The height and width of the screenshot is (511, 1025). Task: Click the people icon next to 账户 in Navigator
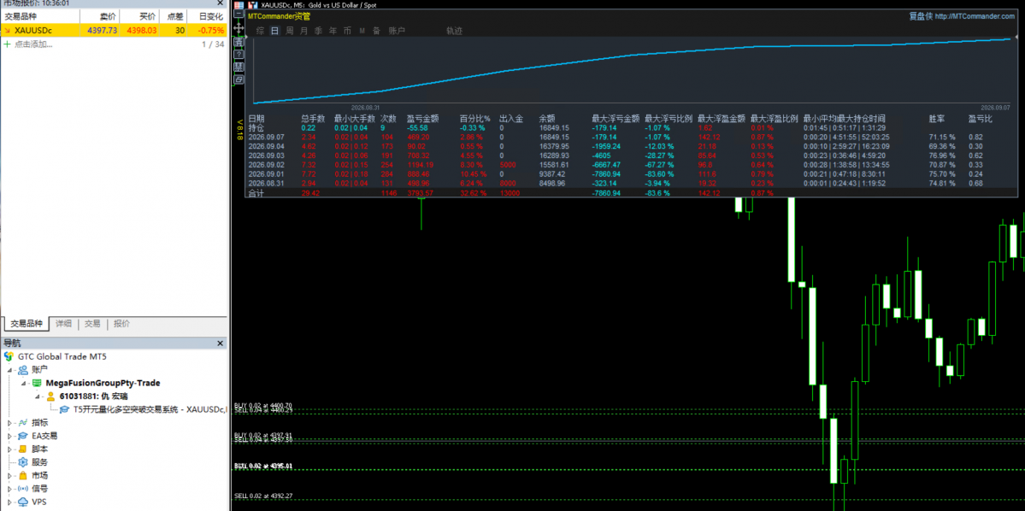tap(23, 370)
